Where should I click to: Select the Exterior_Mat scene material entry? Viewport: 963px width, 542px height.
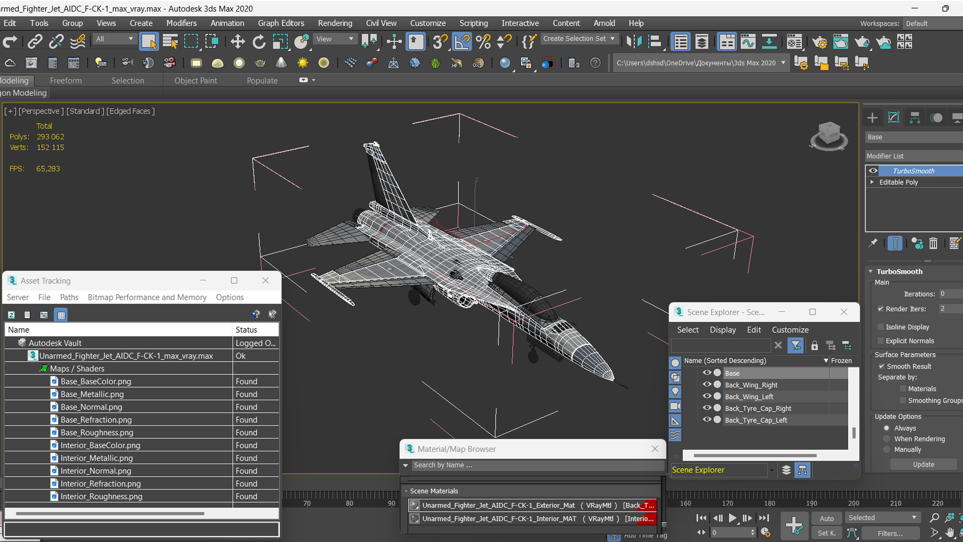pyautogui.click(x=533, y=505)
